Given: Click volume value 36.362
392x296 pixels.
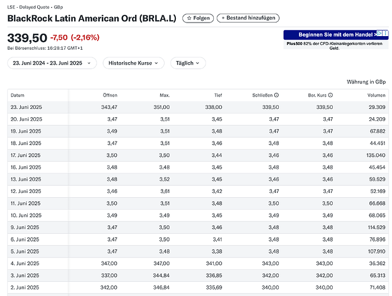Looking at the screenshot, I should [377, 263].
